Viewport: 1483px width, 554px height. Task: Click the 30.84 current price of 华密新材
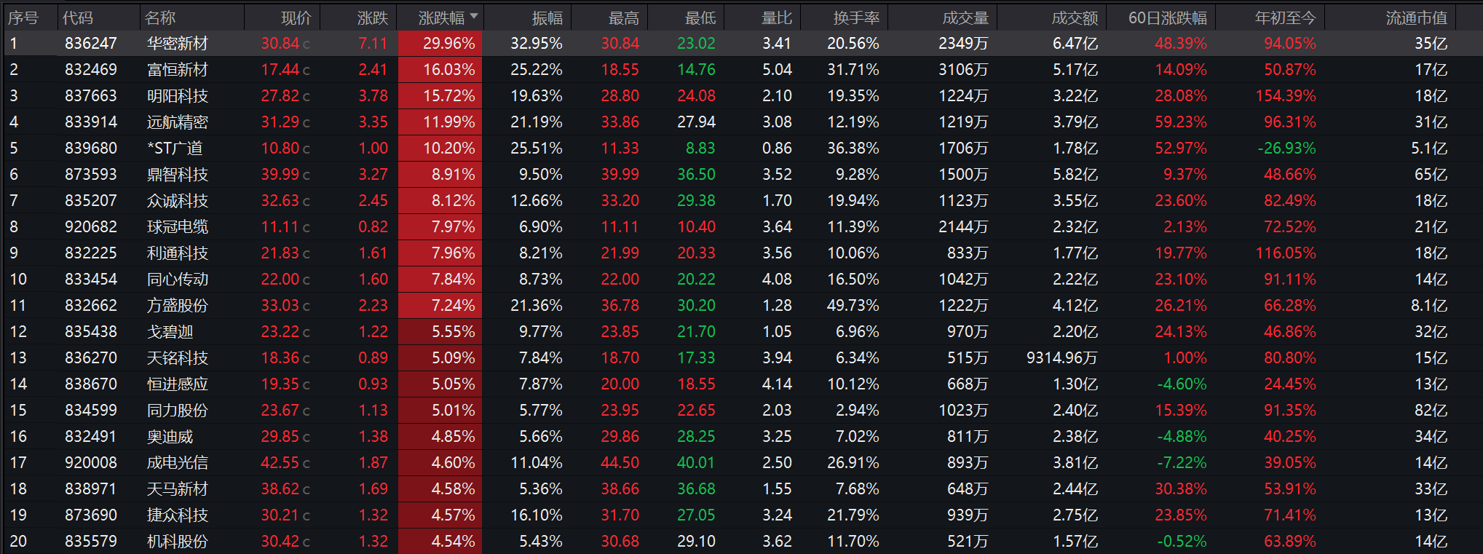pos(280,44)
